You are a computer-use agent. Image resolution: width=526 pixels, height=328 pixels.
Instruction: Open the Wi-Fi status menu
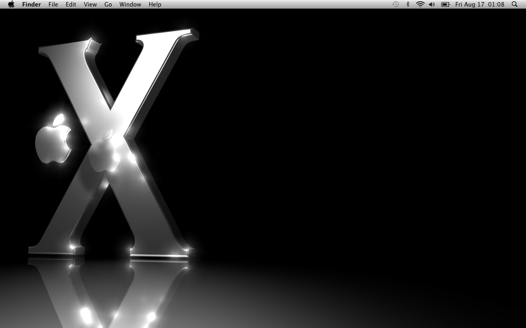[x=420, y=5]
